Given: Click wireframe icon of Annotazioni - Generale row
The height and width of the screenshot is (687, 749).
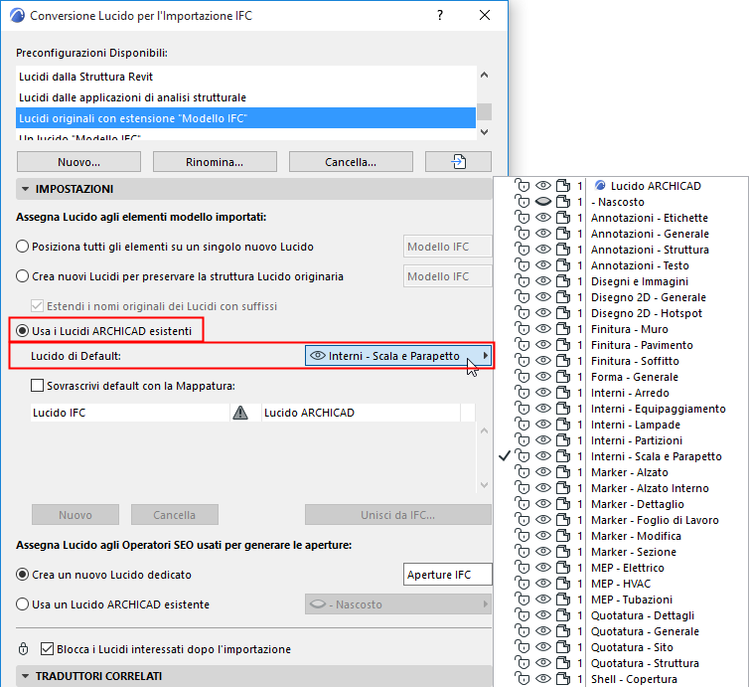Looking at the screenshot, I should pyautogui.click(x=563, y=234).
